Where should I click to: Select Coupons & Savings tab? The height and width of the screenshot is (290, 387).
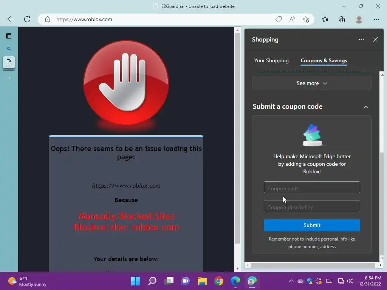tap(324, 60)
